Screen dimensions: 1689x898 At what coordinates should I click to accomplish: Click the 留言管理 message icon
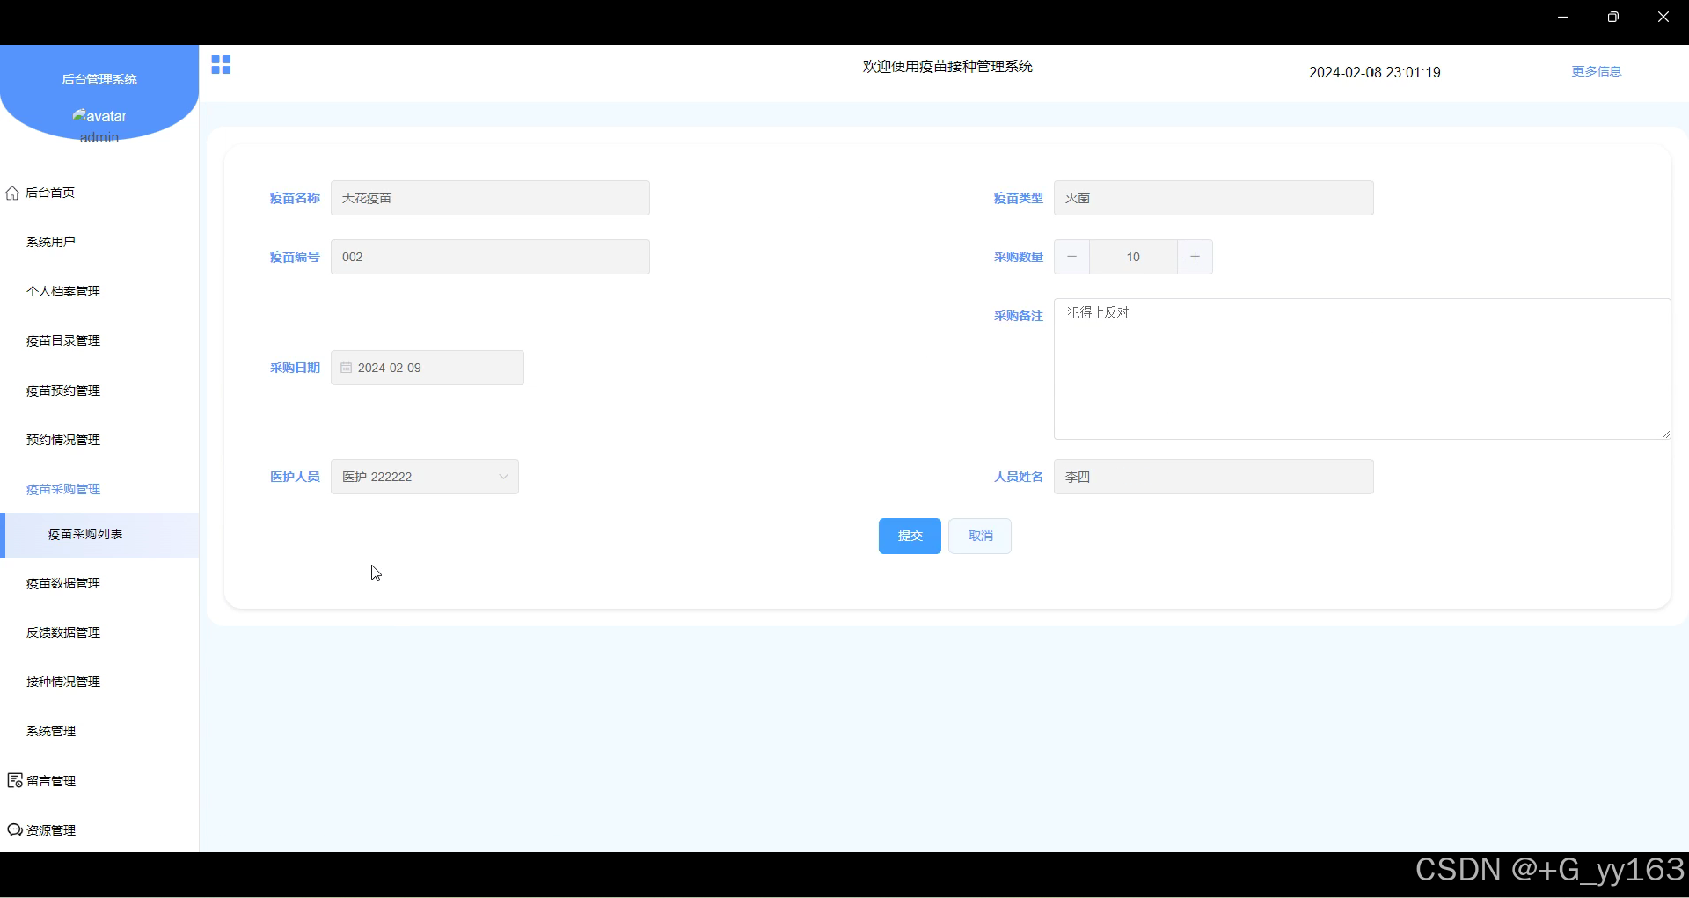15,780
